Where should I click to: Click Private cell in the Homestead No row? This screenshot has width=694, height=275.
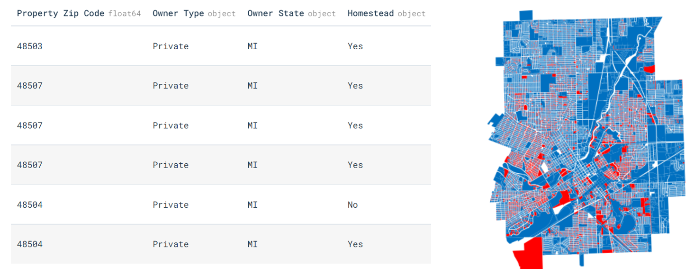[171, 205]
